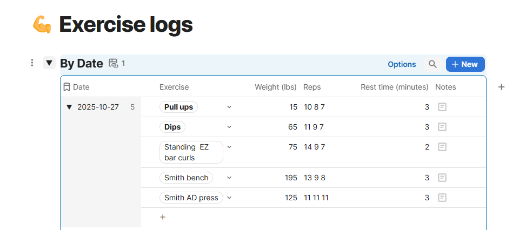Click the flexed bicep page emoji
The width and height of the screenshot is (519, 230).
(x=42, y=25)
